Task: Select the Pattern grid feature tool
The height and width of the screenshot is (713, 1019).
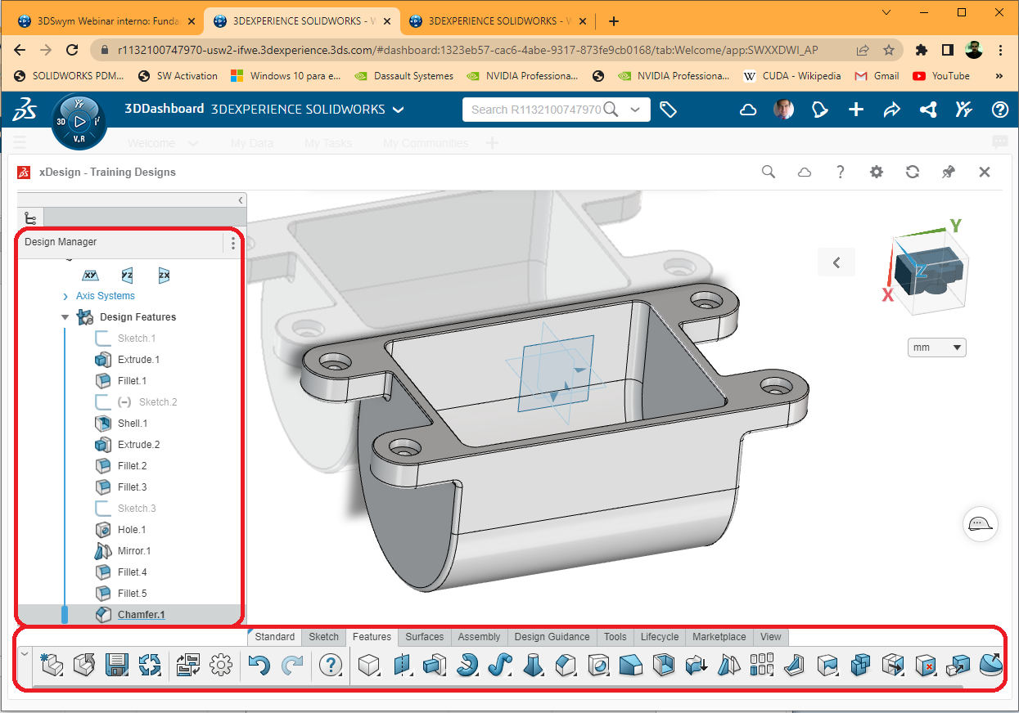Action: [762, 666]
